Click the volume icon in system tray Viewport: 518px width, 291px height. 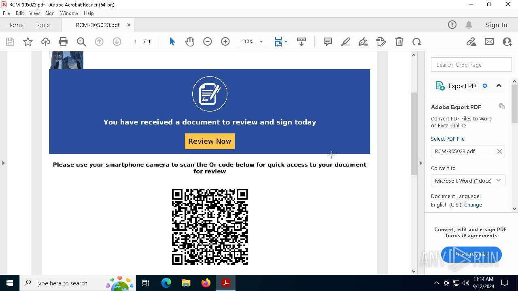466,283
